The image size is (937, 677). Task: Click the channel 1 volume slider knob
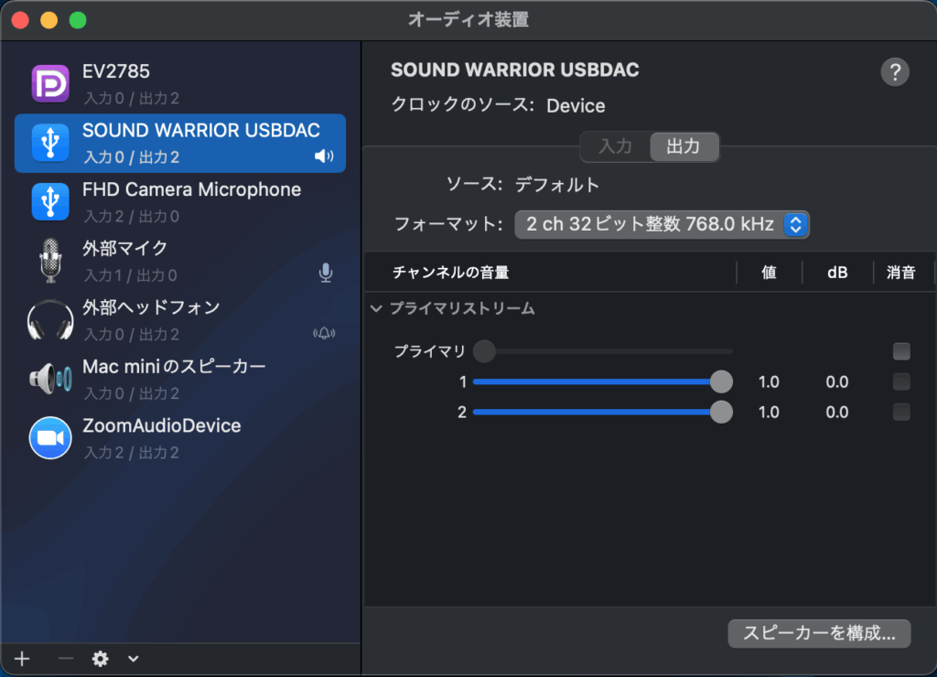click(721, 382)
